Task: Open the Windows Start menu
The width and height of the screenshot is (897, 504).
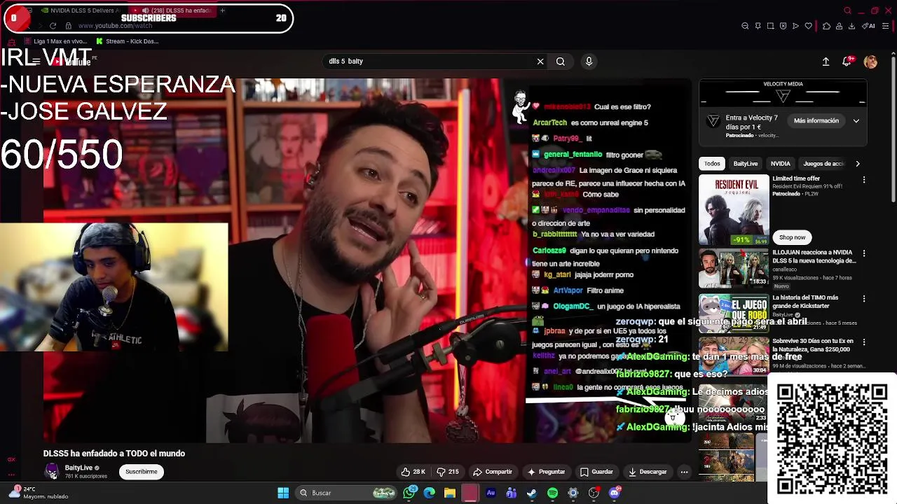Action: (x=283, y=493)
